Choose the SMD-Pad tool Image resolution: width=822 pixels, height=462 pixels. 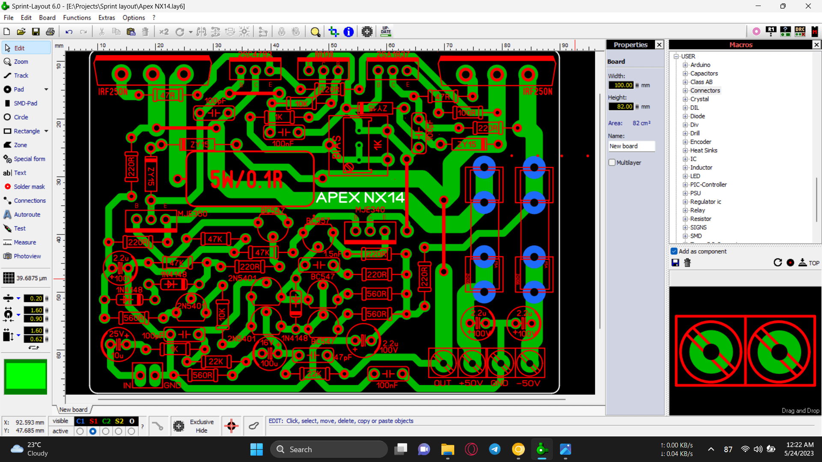click(26, 103)
